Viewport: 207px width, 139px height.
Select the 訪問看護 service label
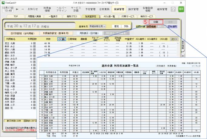[151, 27]
